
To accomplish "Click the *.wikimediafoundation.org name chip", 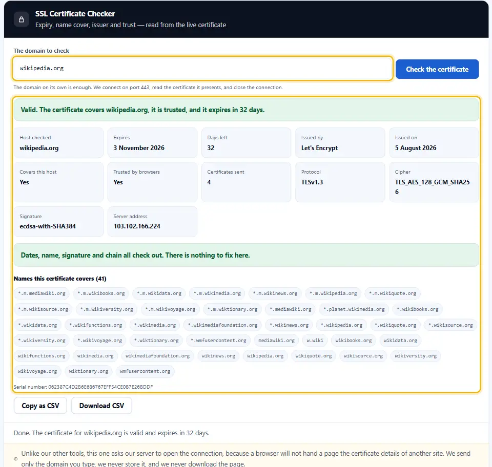I will pos(222,325).
